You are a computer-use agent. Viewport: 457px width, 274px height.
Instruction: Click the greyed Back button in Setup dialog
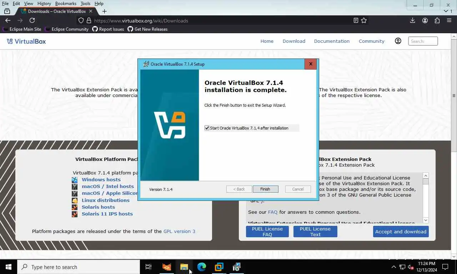point(239,189)
